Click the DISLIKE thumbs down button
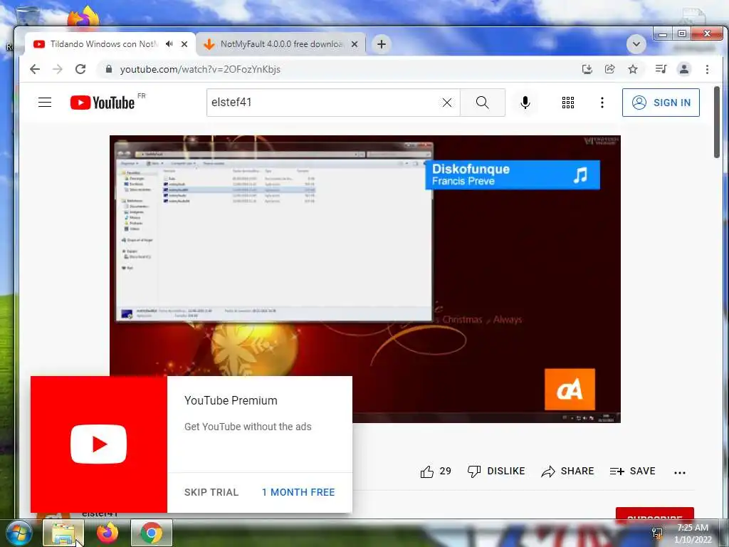Viewport: 729px width, 547px height. tap(496, 472)
